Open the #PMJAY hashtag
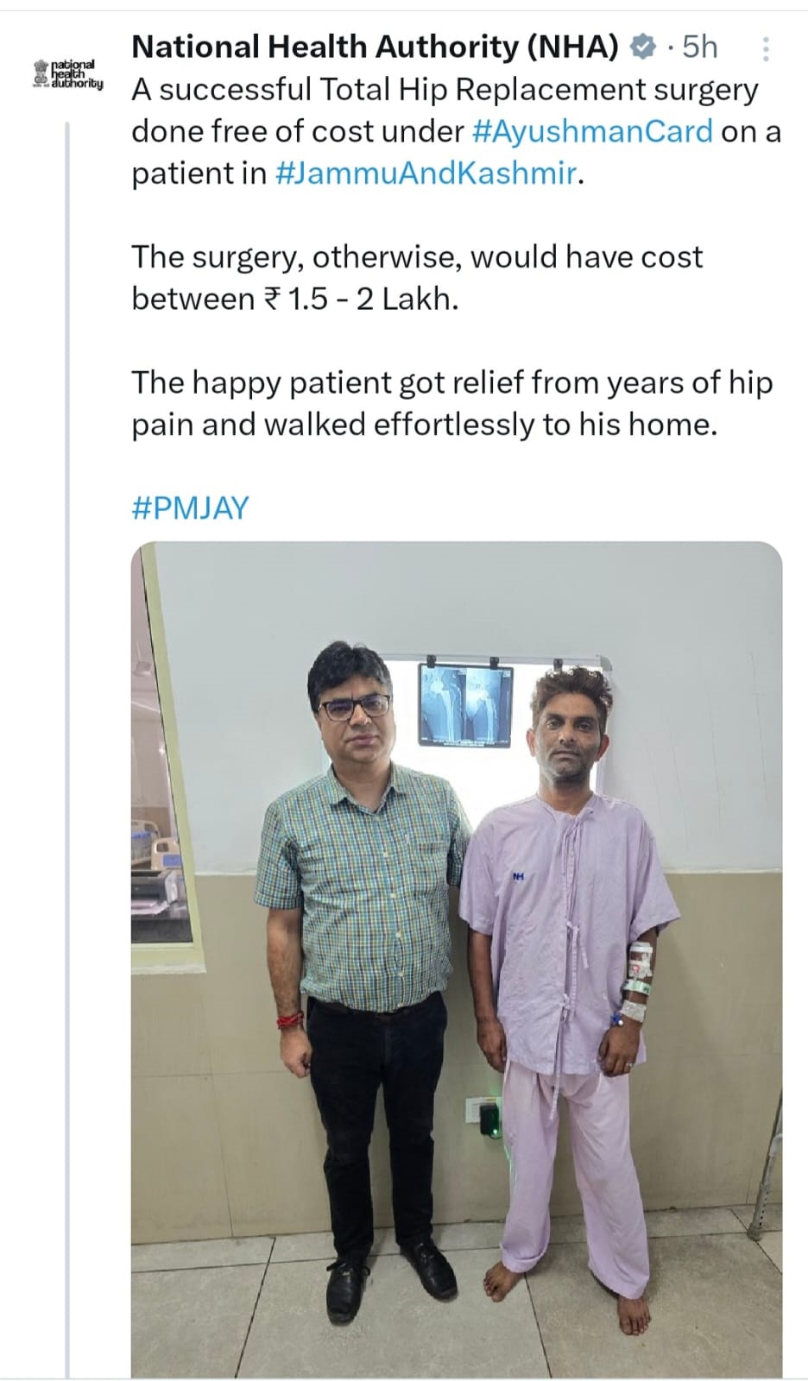808x1381 pixels. point(190,508)
